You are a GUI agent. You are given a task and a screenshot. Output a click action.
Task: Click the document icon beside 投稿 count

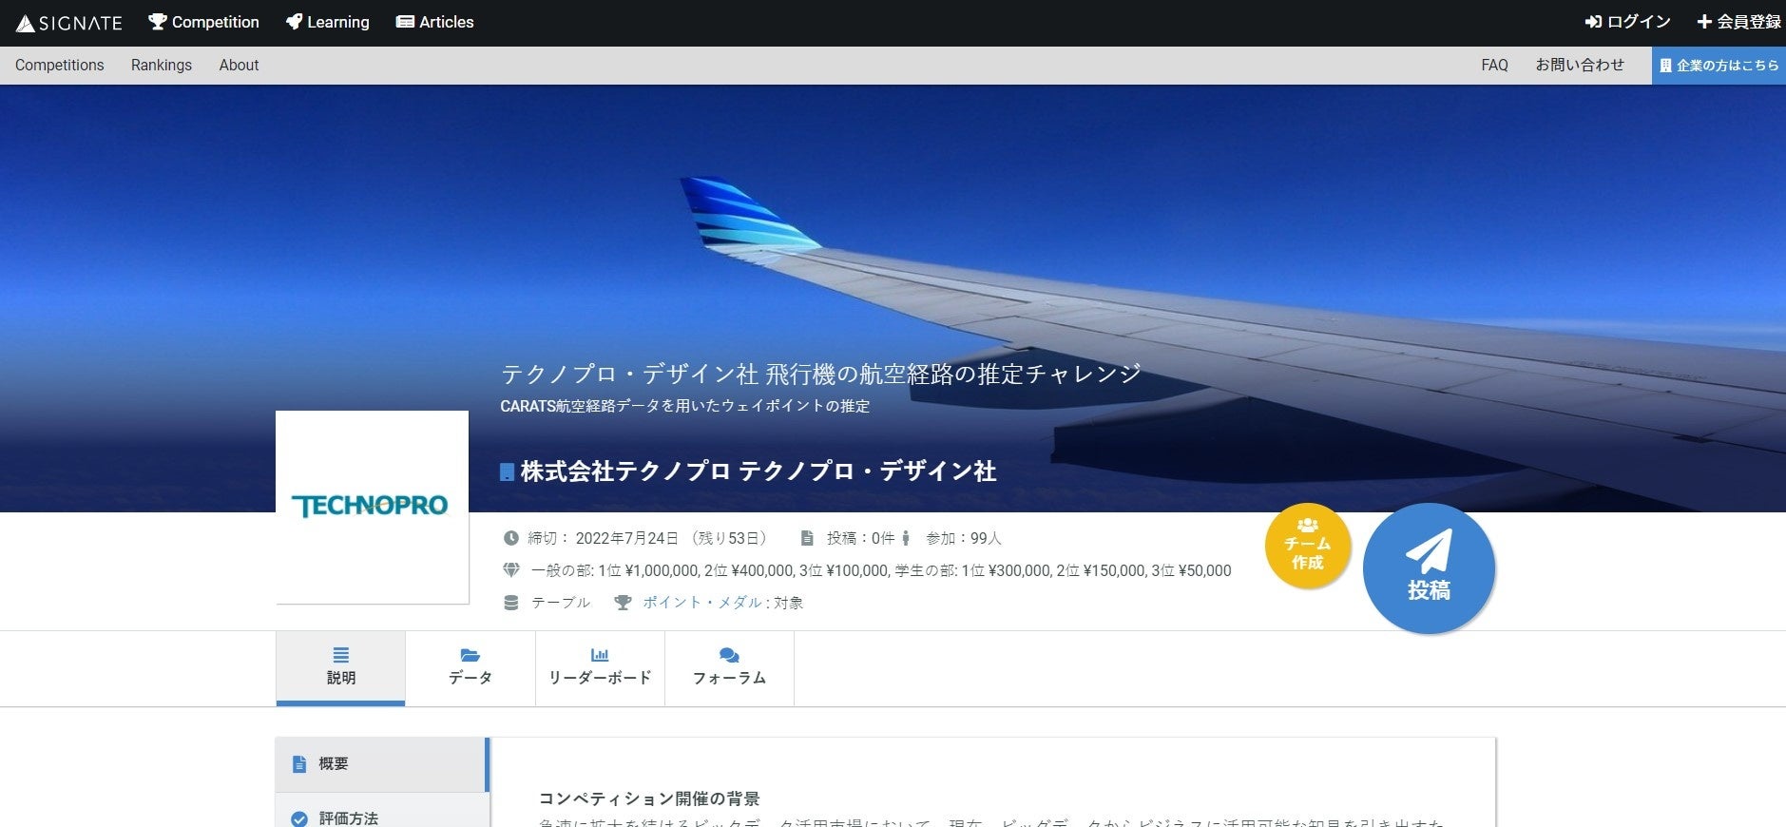(x=807, y=538)
